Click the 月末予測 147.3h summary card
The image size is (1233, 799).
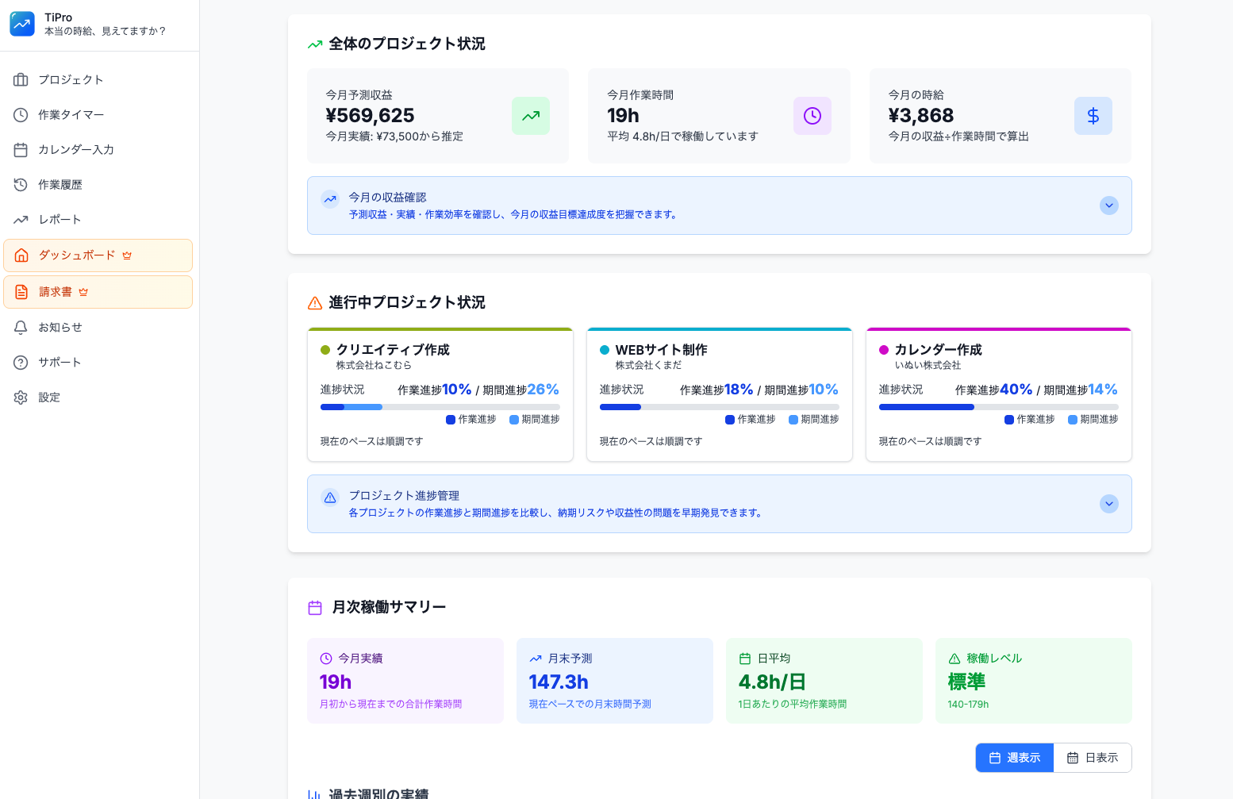pyautogui.click(x=614, y=681)
